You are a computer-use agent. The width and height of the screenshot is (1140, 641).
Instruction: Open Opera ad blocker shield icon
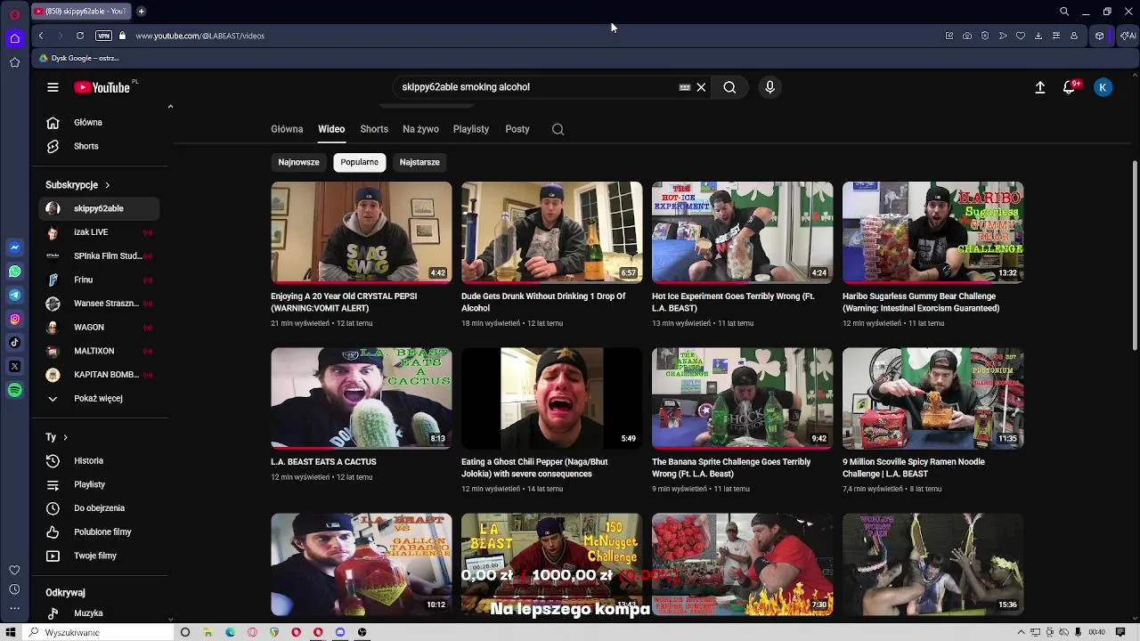(x=985, y=36)
